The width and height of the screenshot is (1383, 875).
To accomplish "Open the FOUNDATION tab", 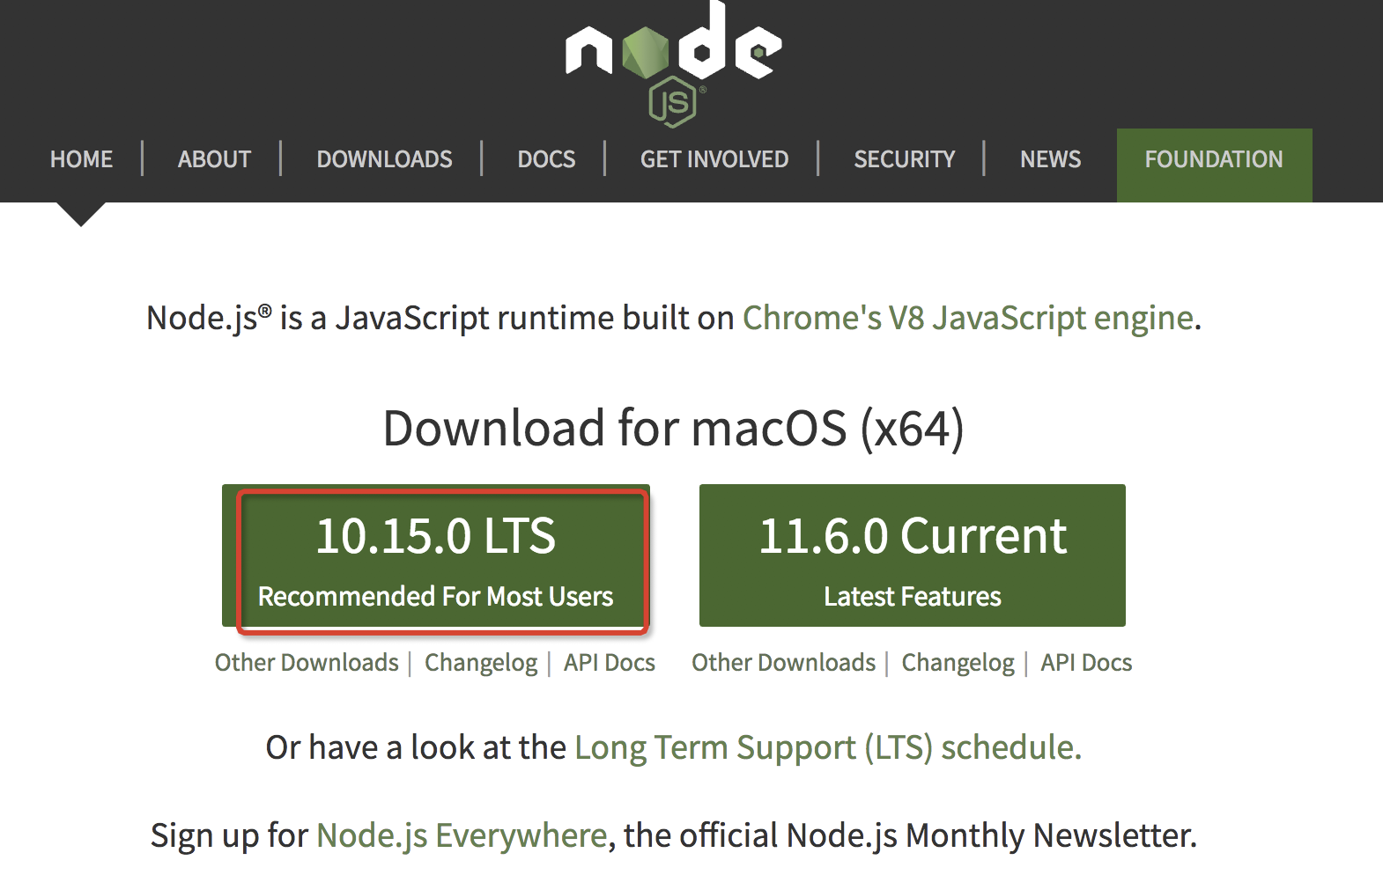I will click(x=1214, y=165).
